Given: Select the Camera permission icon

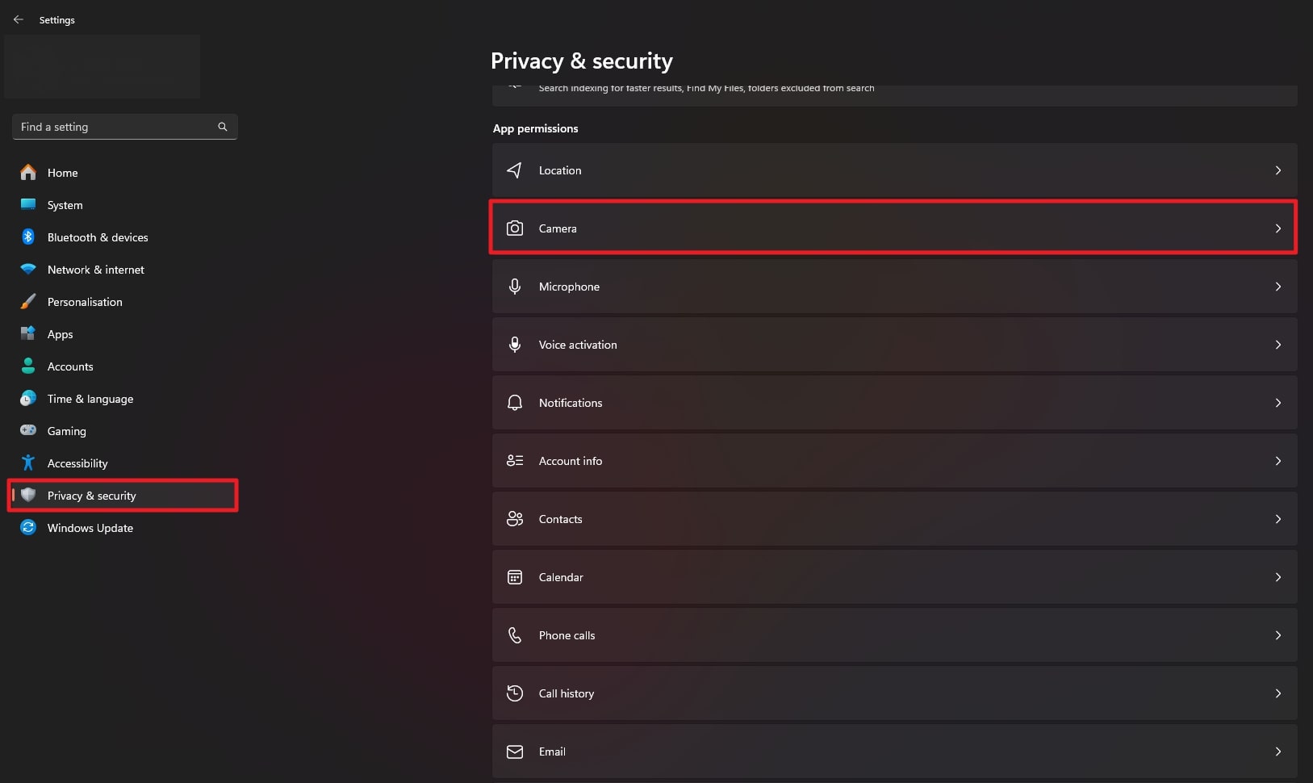Looking at the screenshot, I should (x=516, y=228).
